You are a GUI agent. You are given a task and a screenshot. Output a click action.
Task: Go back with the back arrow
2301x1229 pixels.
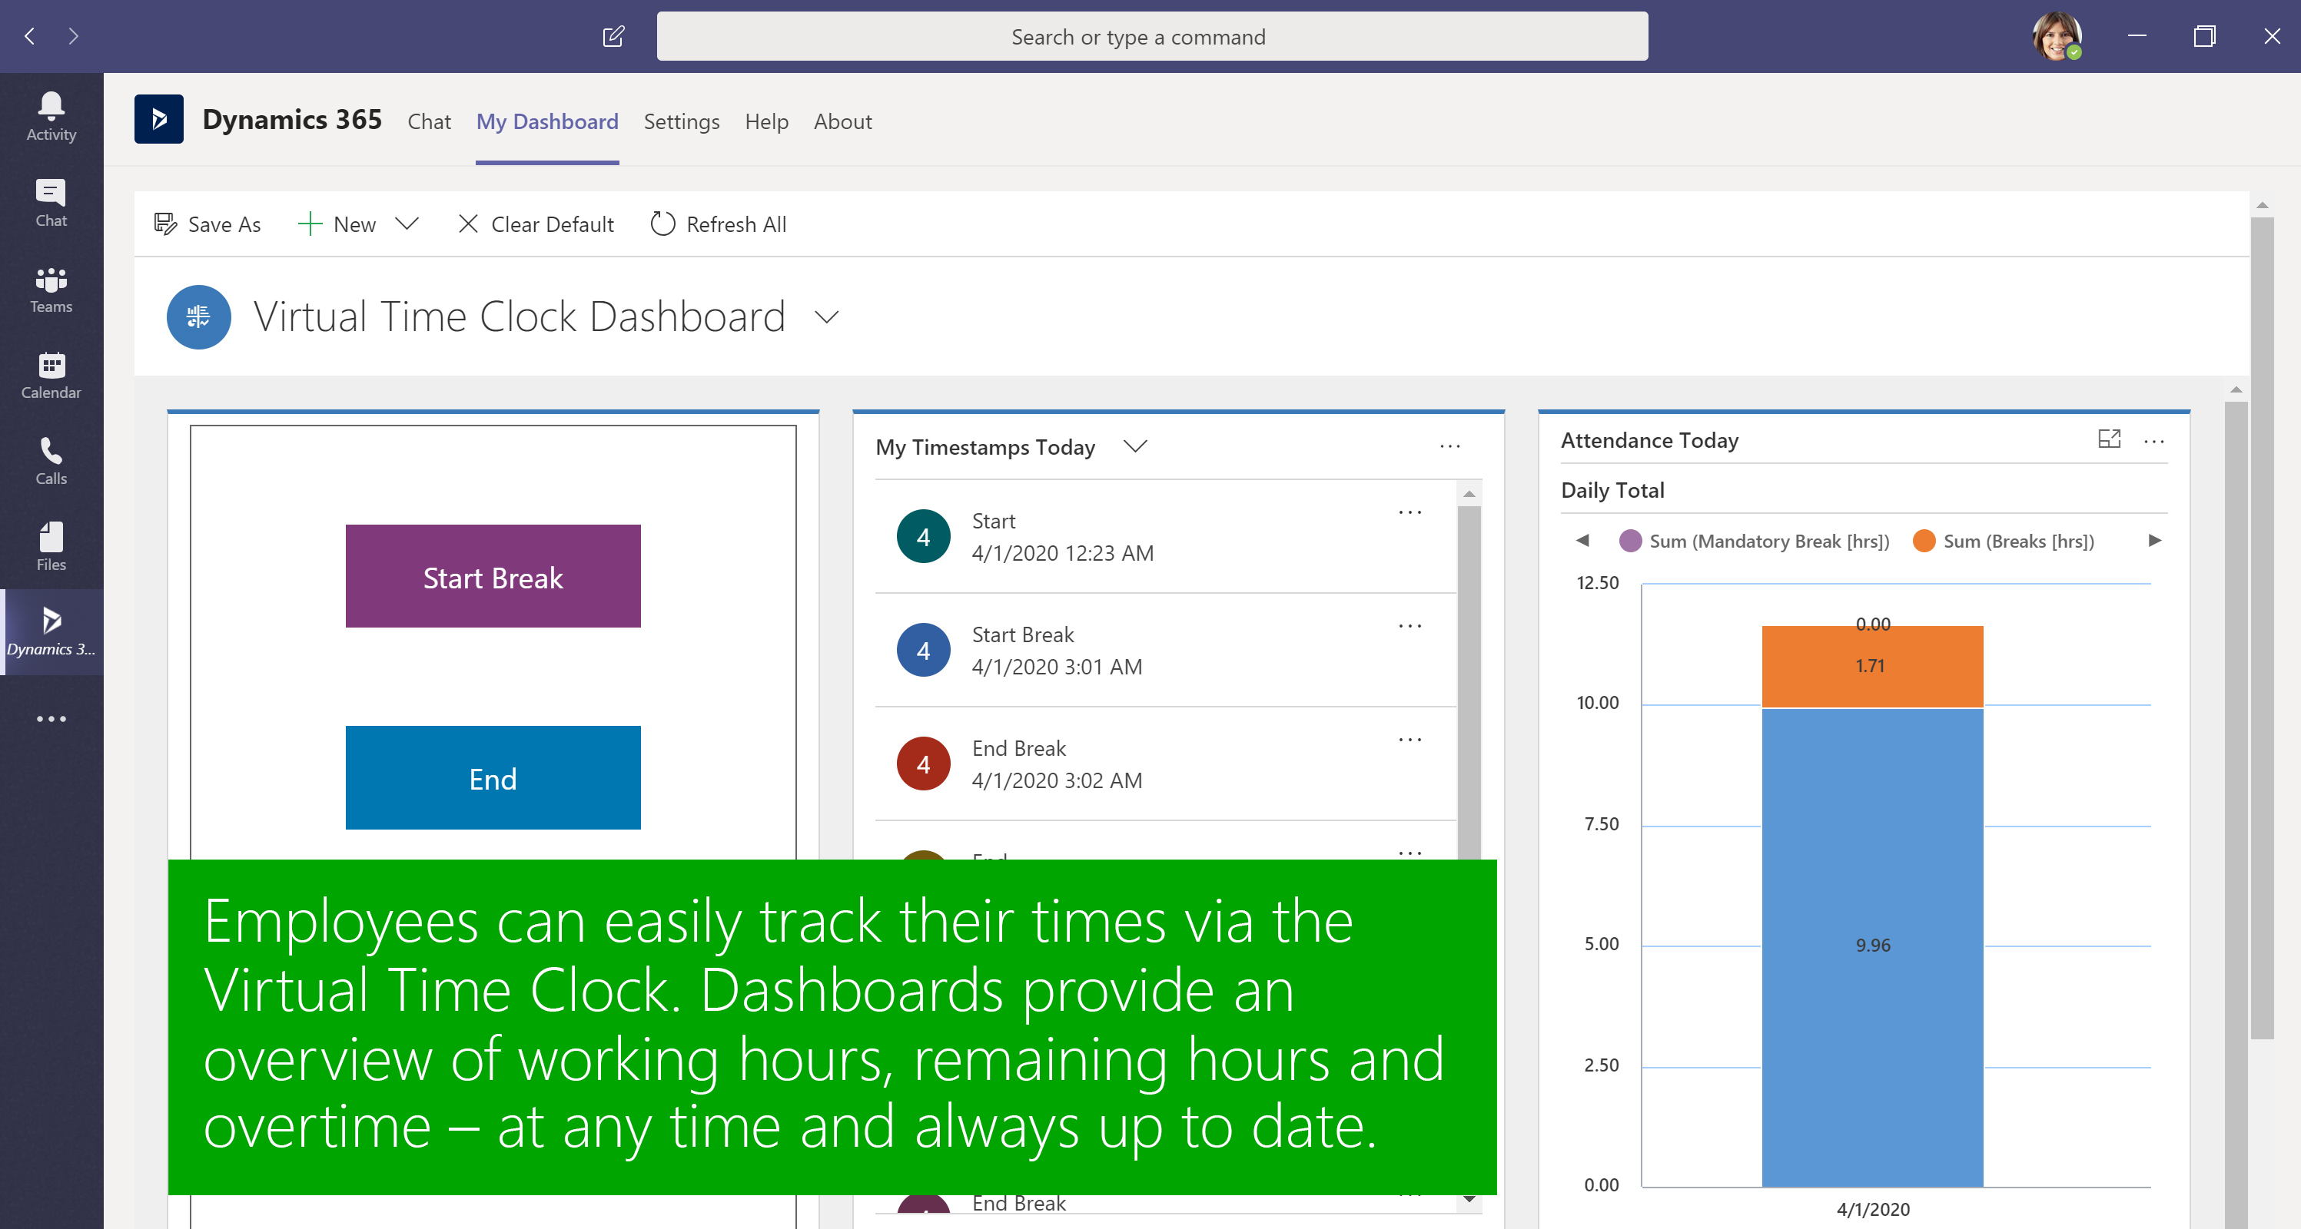(29, 37)
